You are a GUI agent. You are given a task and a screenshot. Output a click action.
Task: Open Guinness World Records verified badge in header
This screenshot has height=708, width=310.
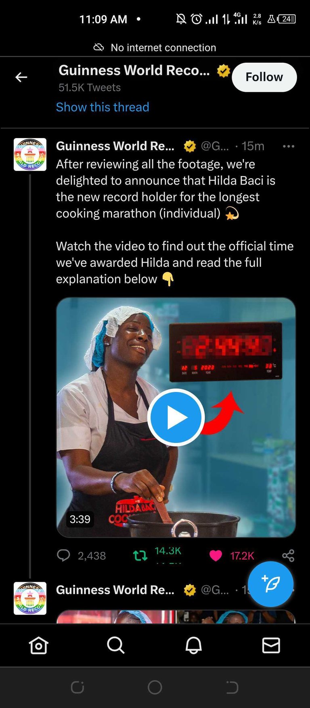[223, 71]
